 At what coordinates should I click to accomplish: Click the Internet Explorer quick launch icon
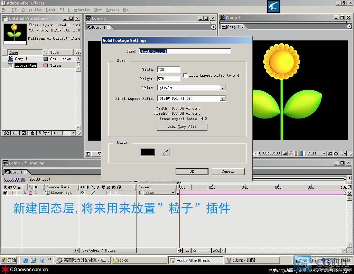[26, 260]
